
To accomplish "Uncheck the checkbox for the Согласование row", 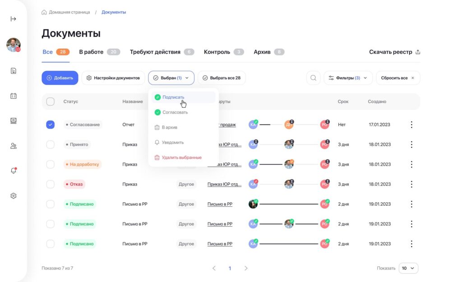I will pos(51,125).
